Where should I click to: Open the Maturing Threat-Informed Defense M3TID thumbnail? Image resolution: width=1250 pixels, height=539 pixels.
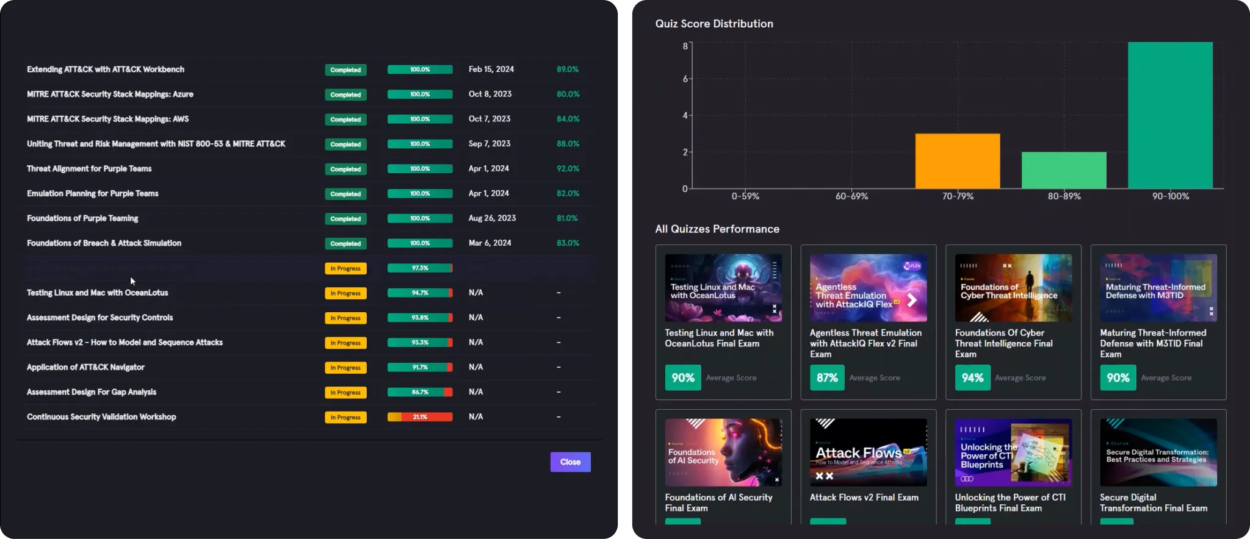point(1158,288)
